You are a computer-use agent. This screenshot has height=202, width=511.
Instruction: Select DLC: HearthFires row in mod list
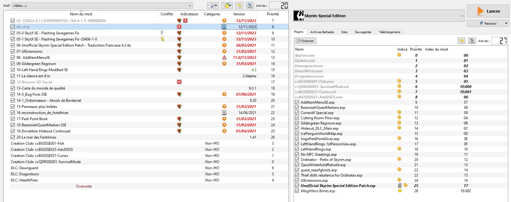[149, 180]
